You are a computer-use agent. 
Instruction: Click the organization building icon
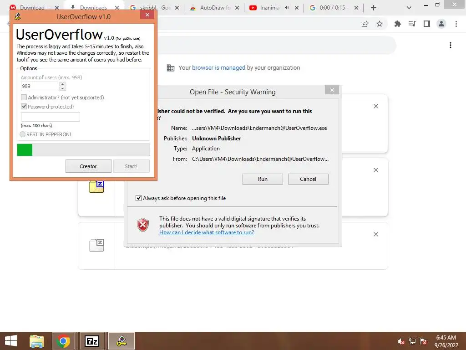pyautogui.click(x=171, y=68)
